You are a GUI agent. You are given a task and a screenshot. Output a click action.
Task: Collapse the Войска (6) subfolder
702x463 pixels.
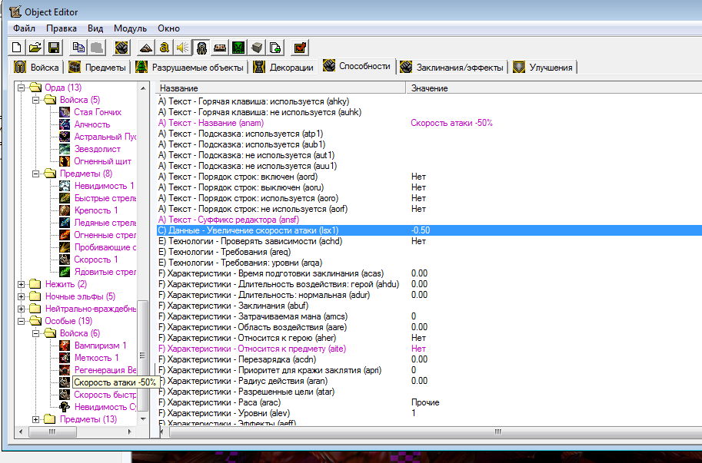pos(36,333)
